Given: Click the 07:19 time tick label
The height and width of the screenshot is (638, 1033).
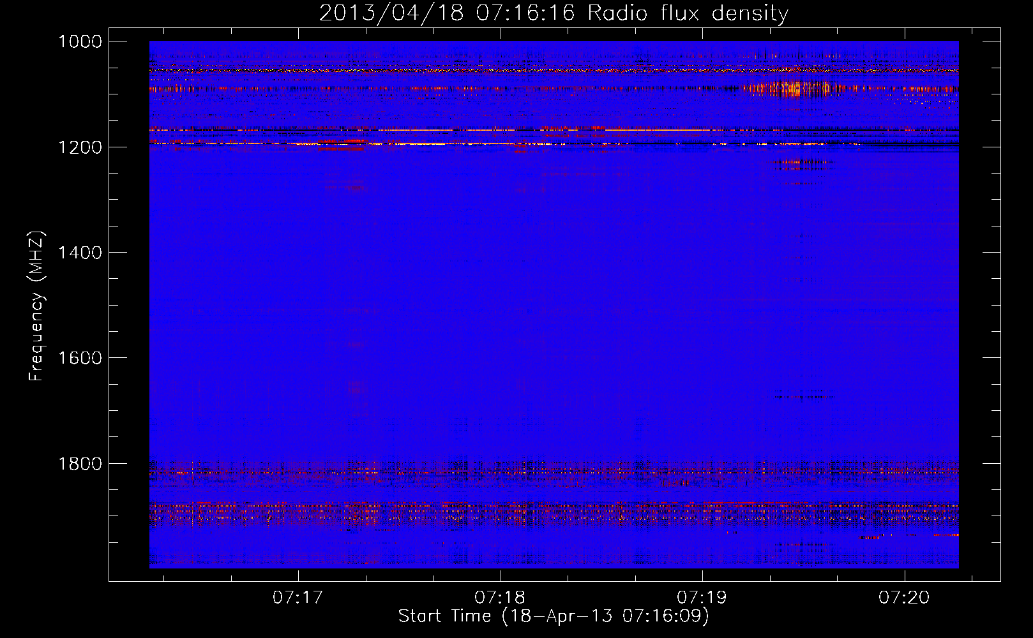Looking at the screenshot, I should click(702, 598).
